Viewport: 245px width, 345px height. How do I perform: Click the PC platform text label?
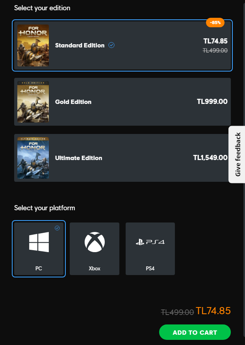39,268
